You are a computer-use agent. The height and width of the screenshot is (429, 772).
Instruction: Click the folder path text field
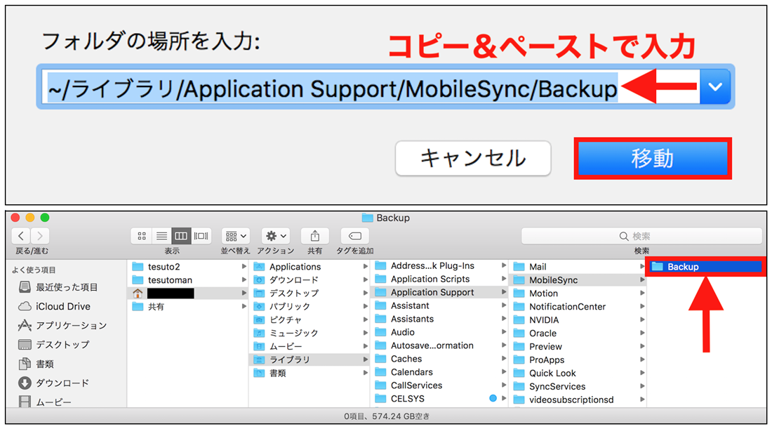pos(316,86)
